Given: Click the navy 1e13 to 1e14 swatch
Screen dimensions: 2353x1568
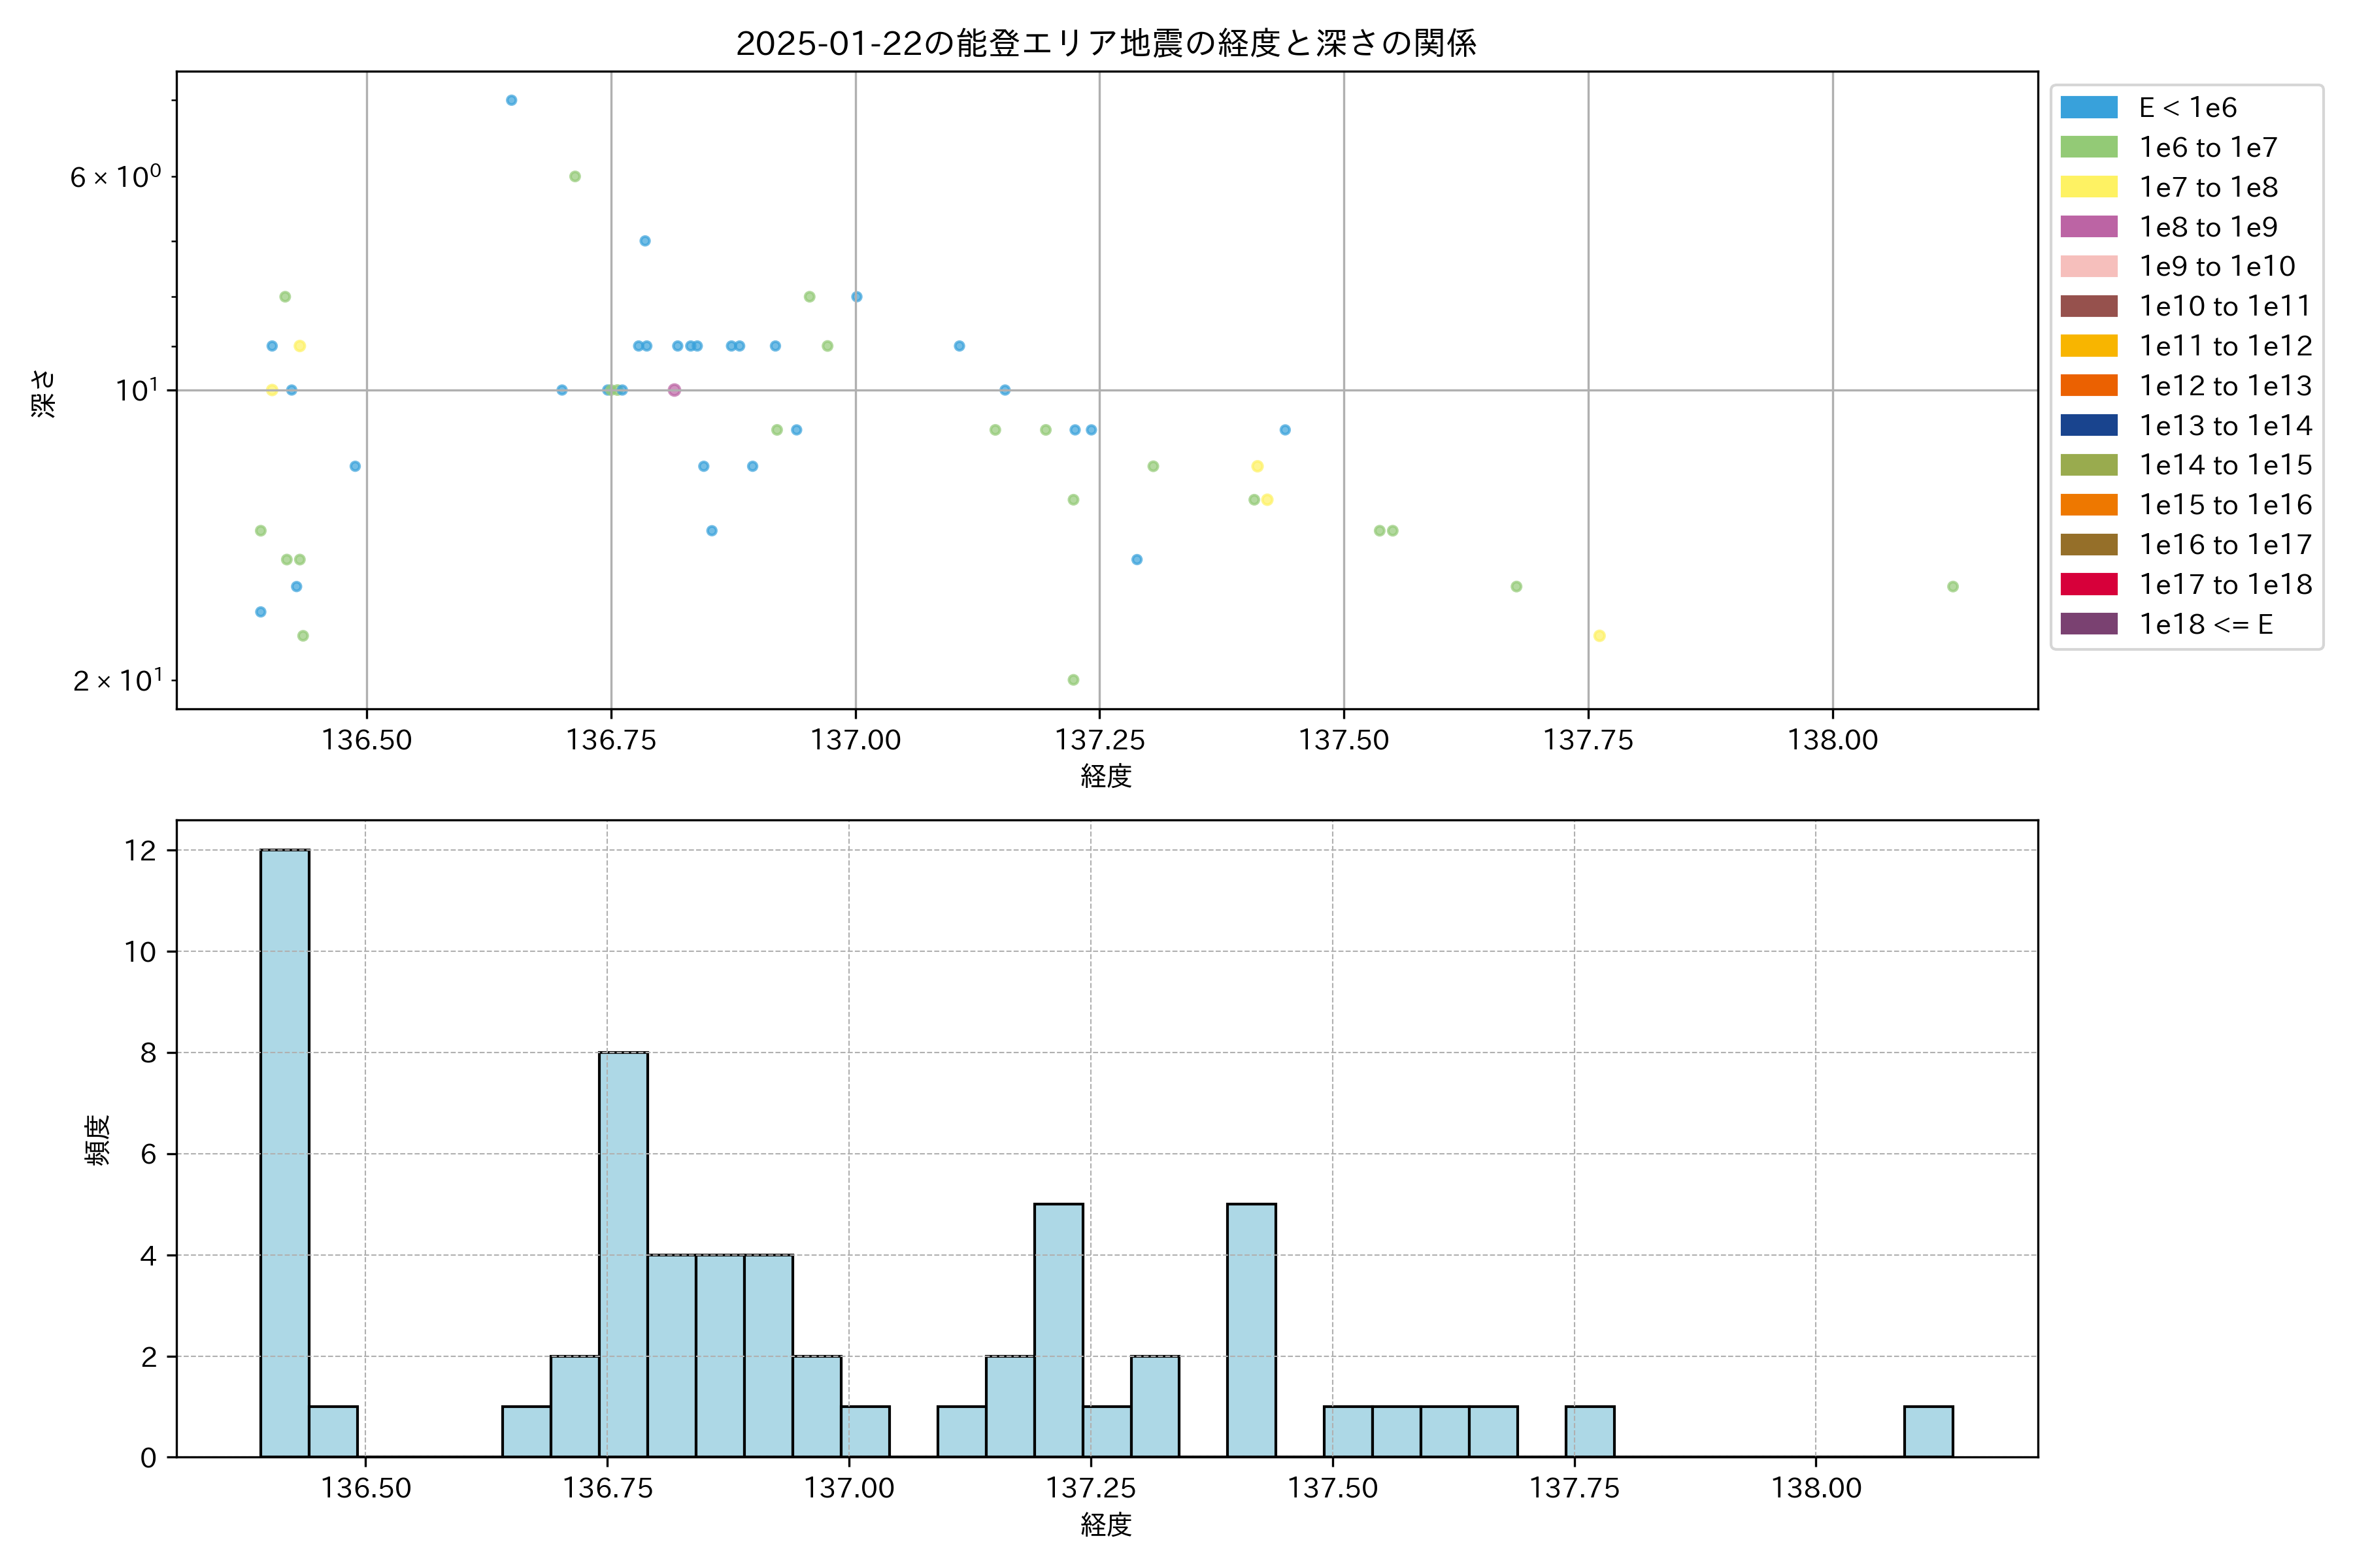Looking at the screenshot, I should (x=2088, y=425).
